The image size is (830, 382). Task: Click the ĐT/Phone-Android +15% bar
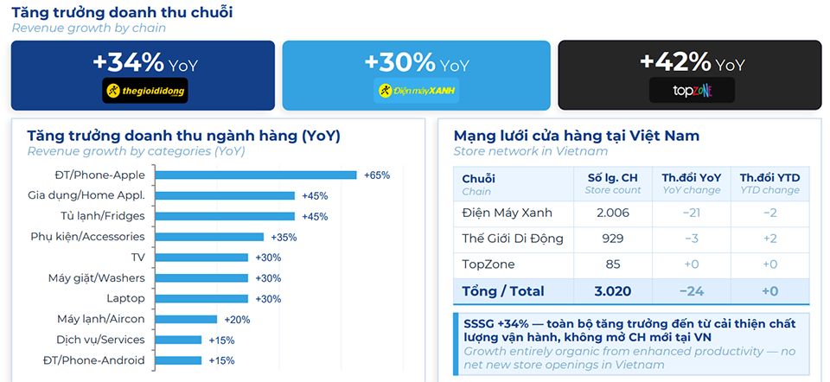pyautogui.click(x=182, y=360)
